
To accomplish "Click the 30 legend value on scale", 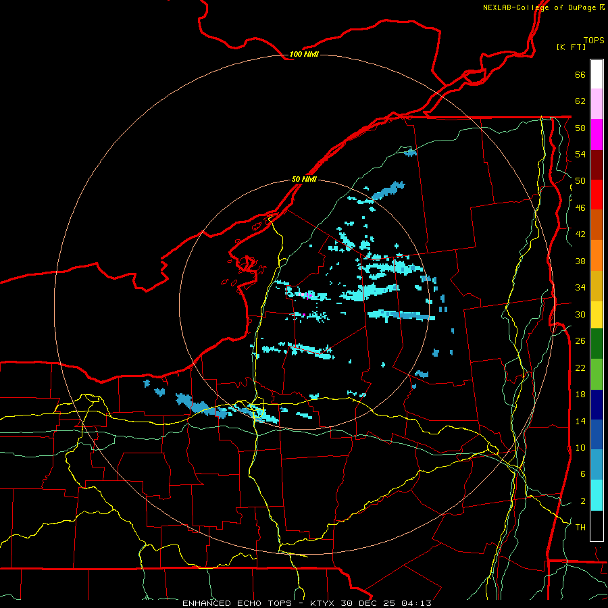I will (x=580, y=314).
